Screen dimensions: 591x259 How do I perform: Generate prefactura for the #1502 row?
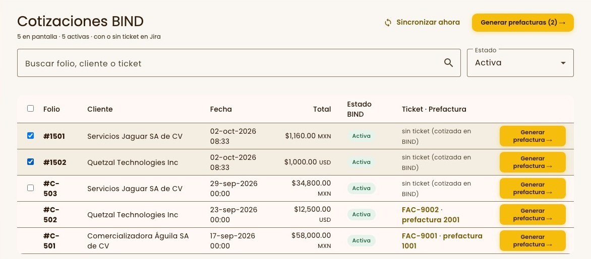(533, 162)
